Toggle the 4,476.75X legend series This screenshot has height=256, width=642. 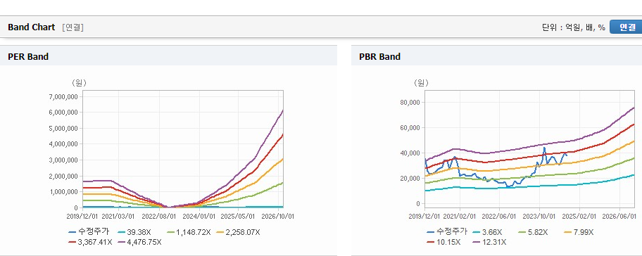point(139,242)
